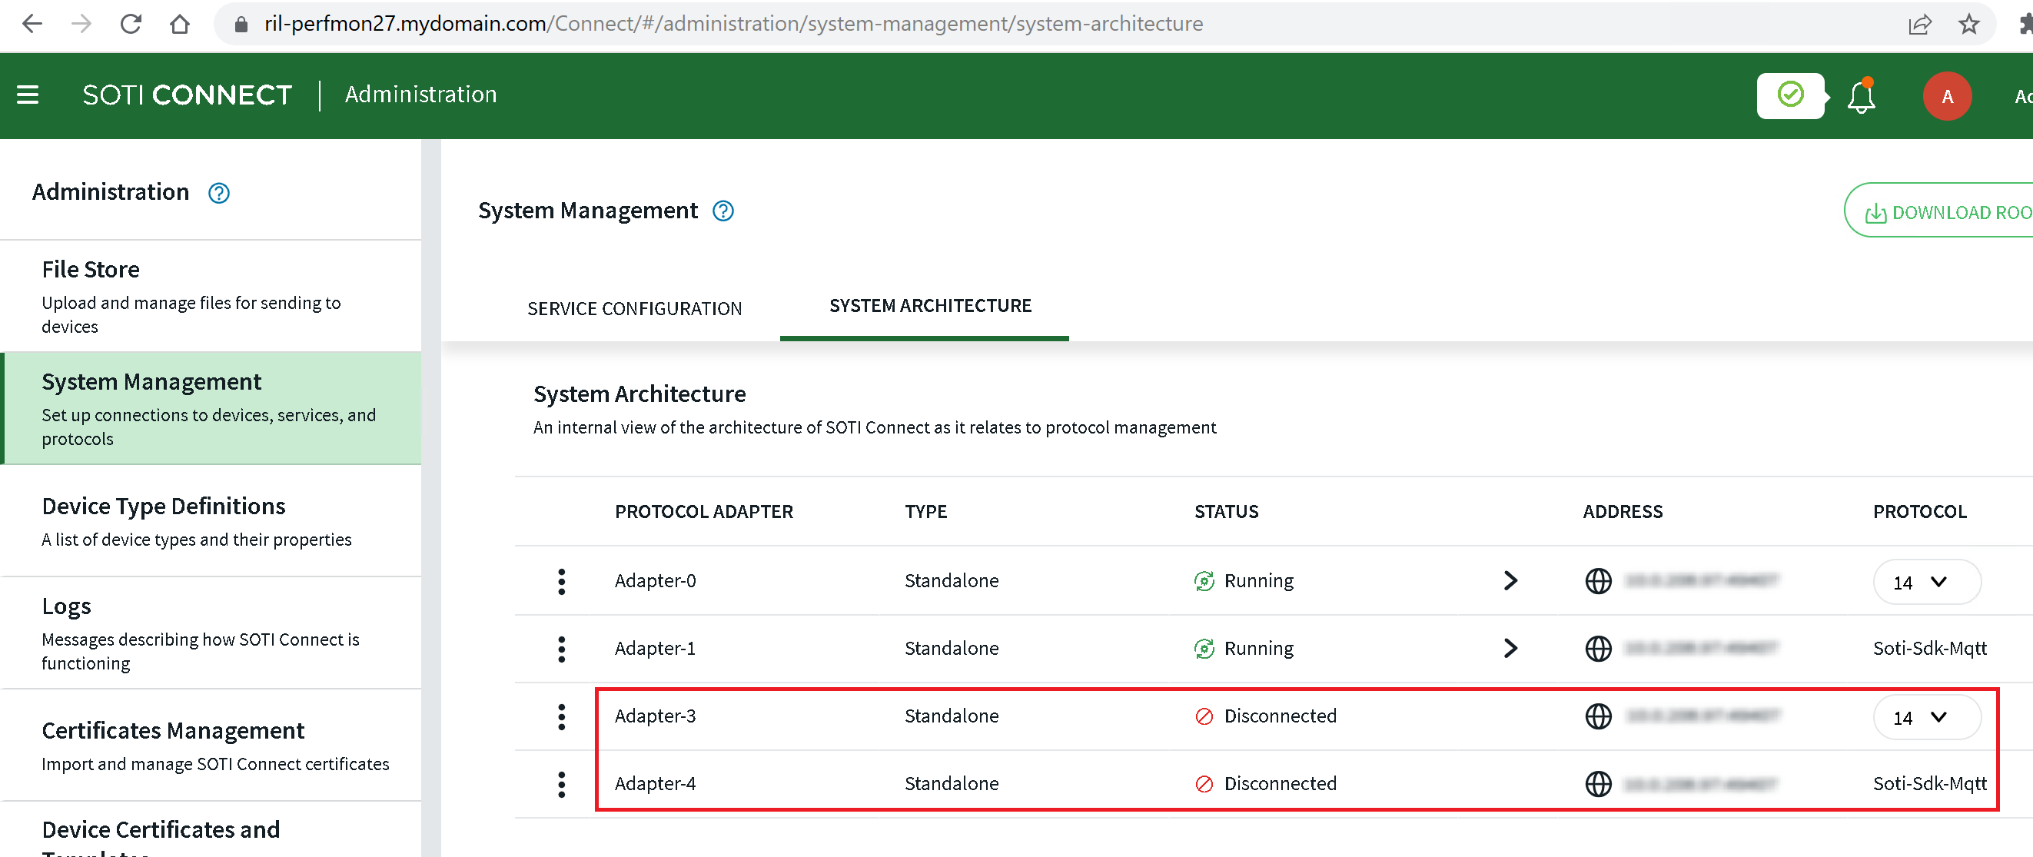Open Logs section in sidebar
Image resolution: width=2033 pixels, height=857 pixels.
coord(211,633)
